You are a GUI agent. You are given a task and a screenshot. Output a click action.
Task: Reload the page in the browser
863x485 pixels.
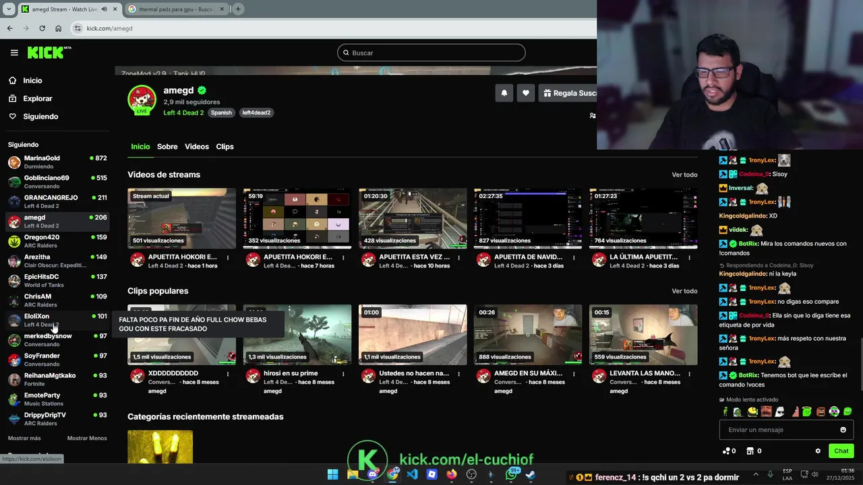tap(42, 28)
